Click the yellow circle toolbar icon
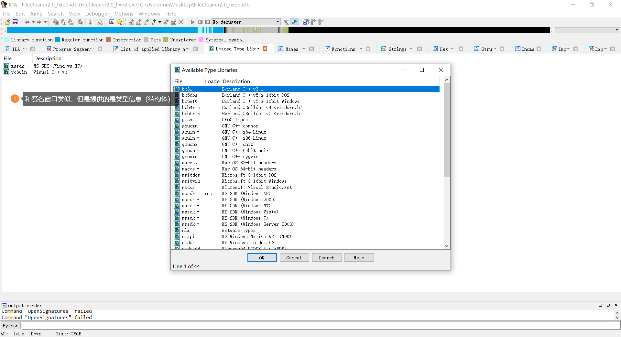 (x=119, y=22)
